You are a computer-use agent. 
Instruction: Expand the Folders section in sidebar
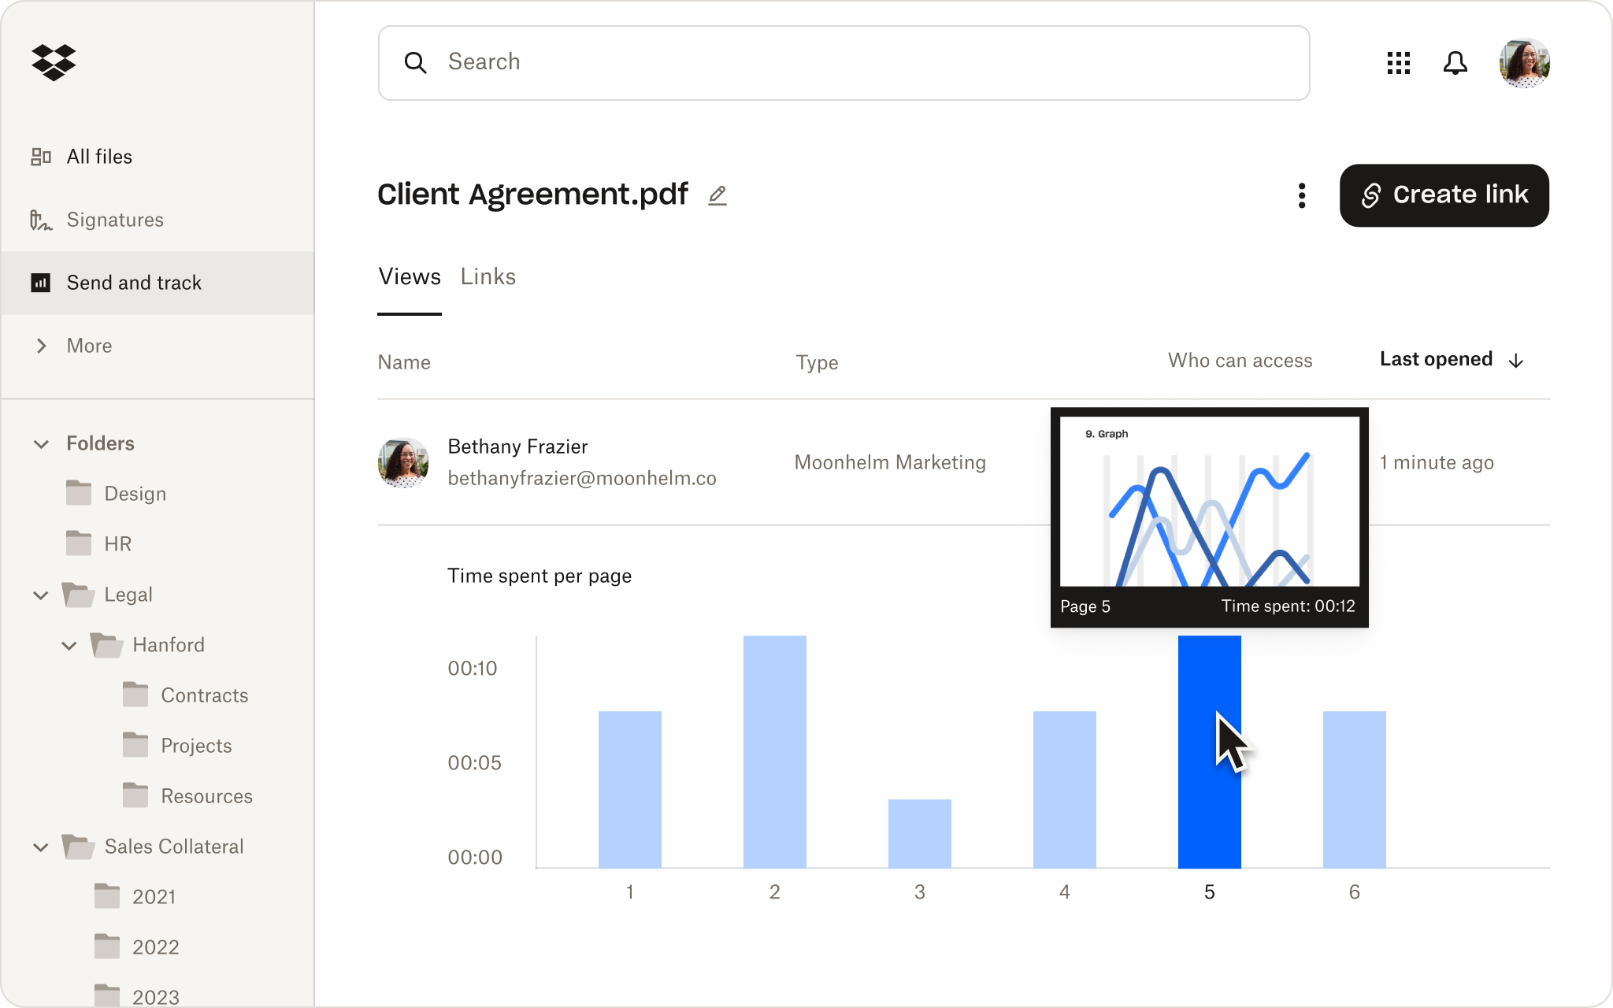[x=41, y=443]
